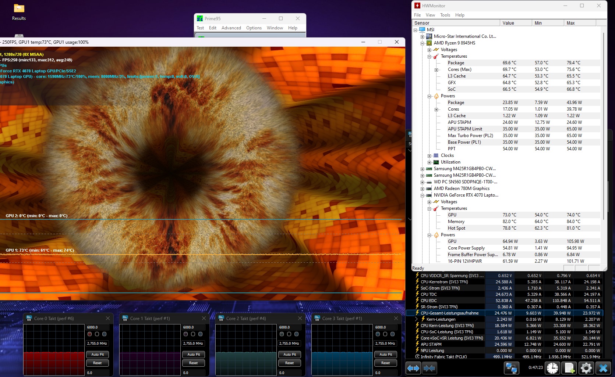Image resolution: width=615 pixels, height=377 pixels.
Task: Click the HWiNFO collapse arrows icon
Action: (x=429, y=368)
